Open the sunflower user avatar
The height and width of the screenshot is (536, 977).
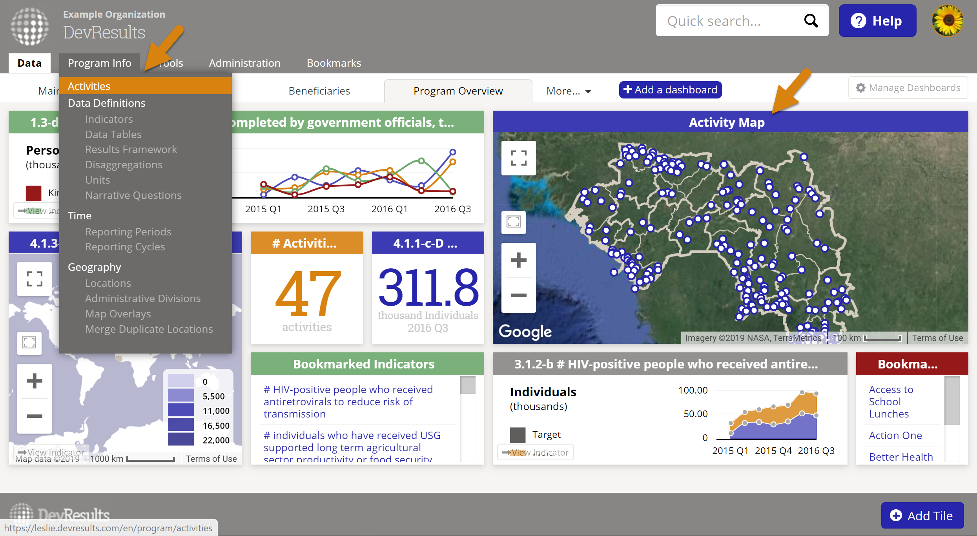(x=948, y=20)
